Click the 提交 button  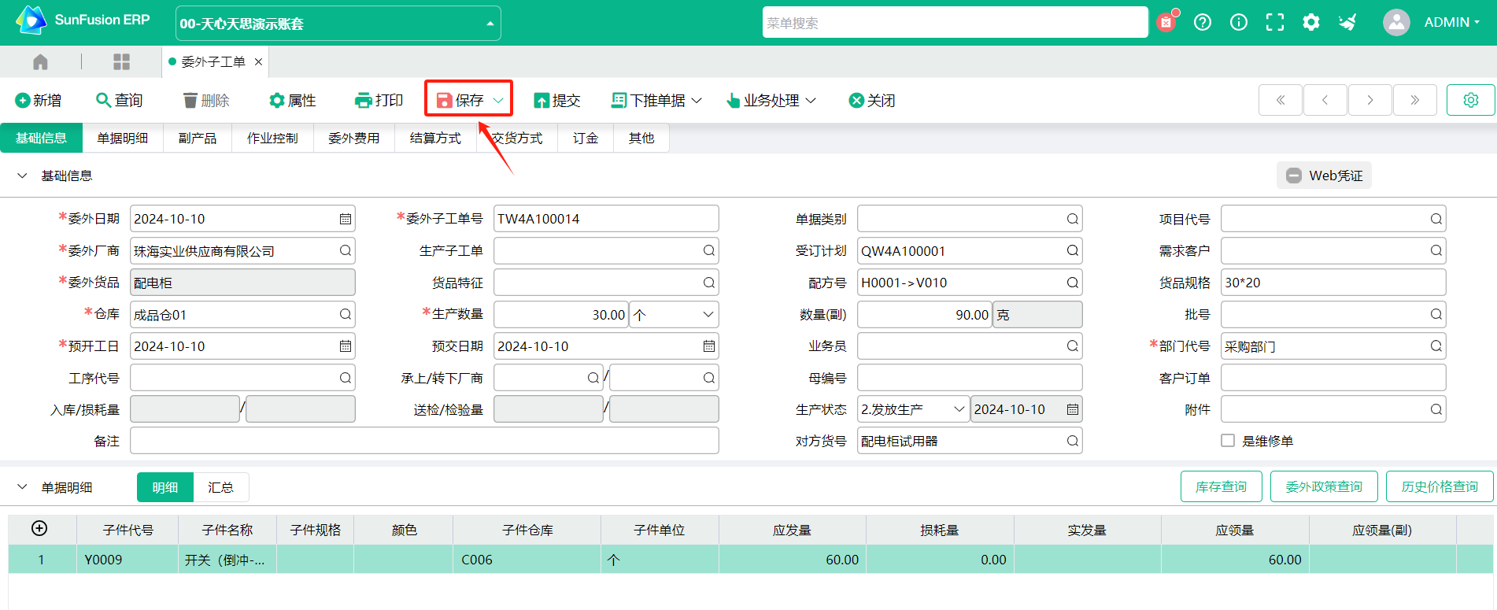click(557, 100)
